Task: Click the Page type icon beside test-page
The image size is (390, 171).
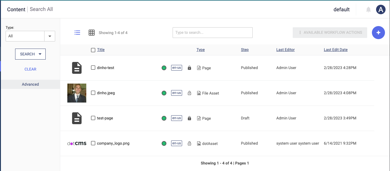Action: [198, 118]
